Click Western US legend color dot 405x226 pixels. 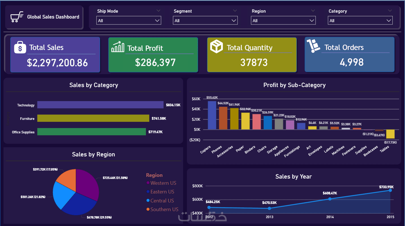[148, 183]
